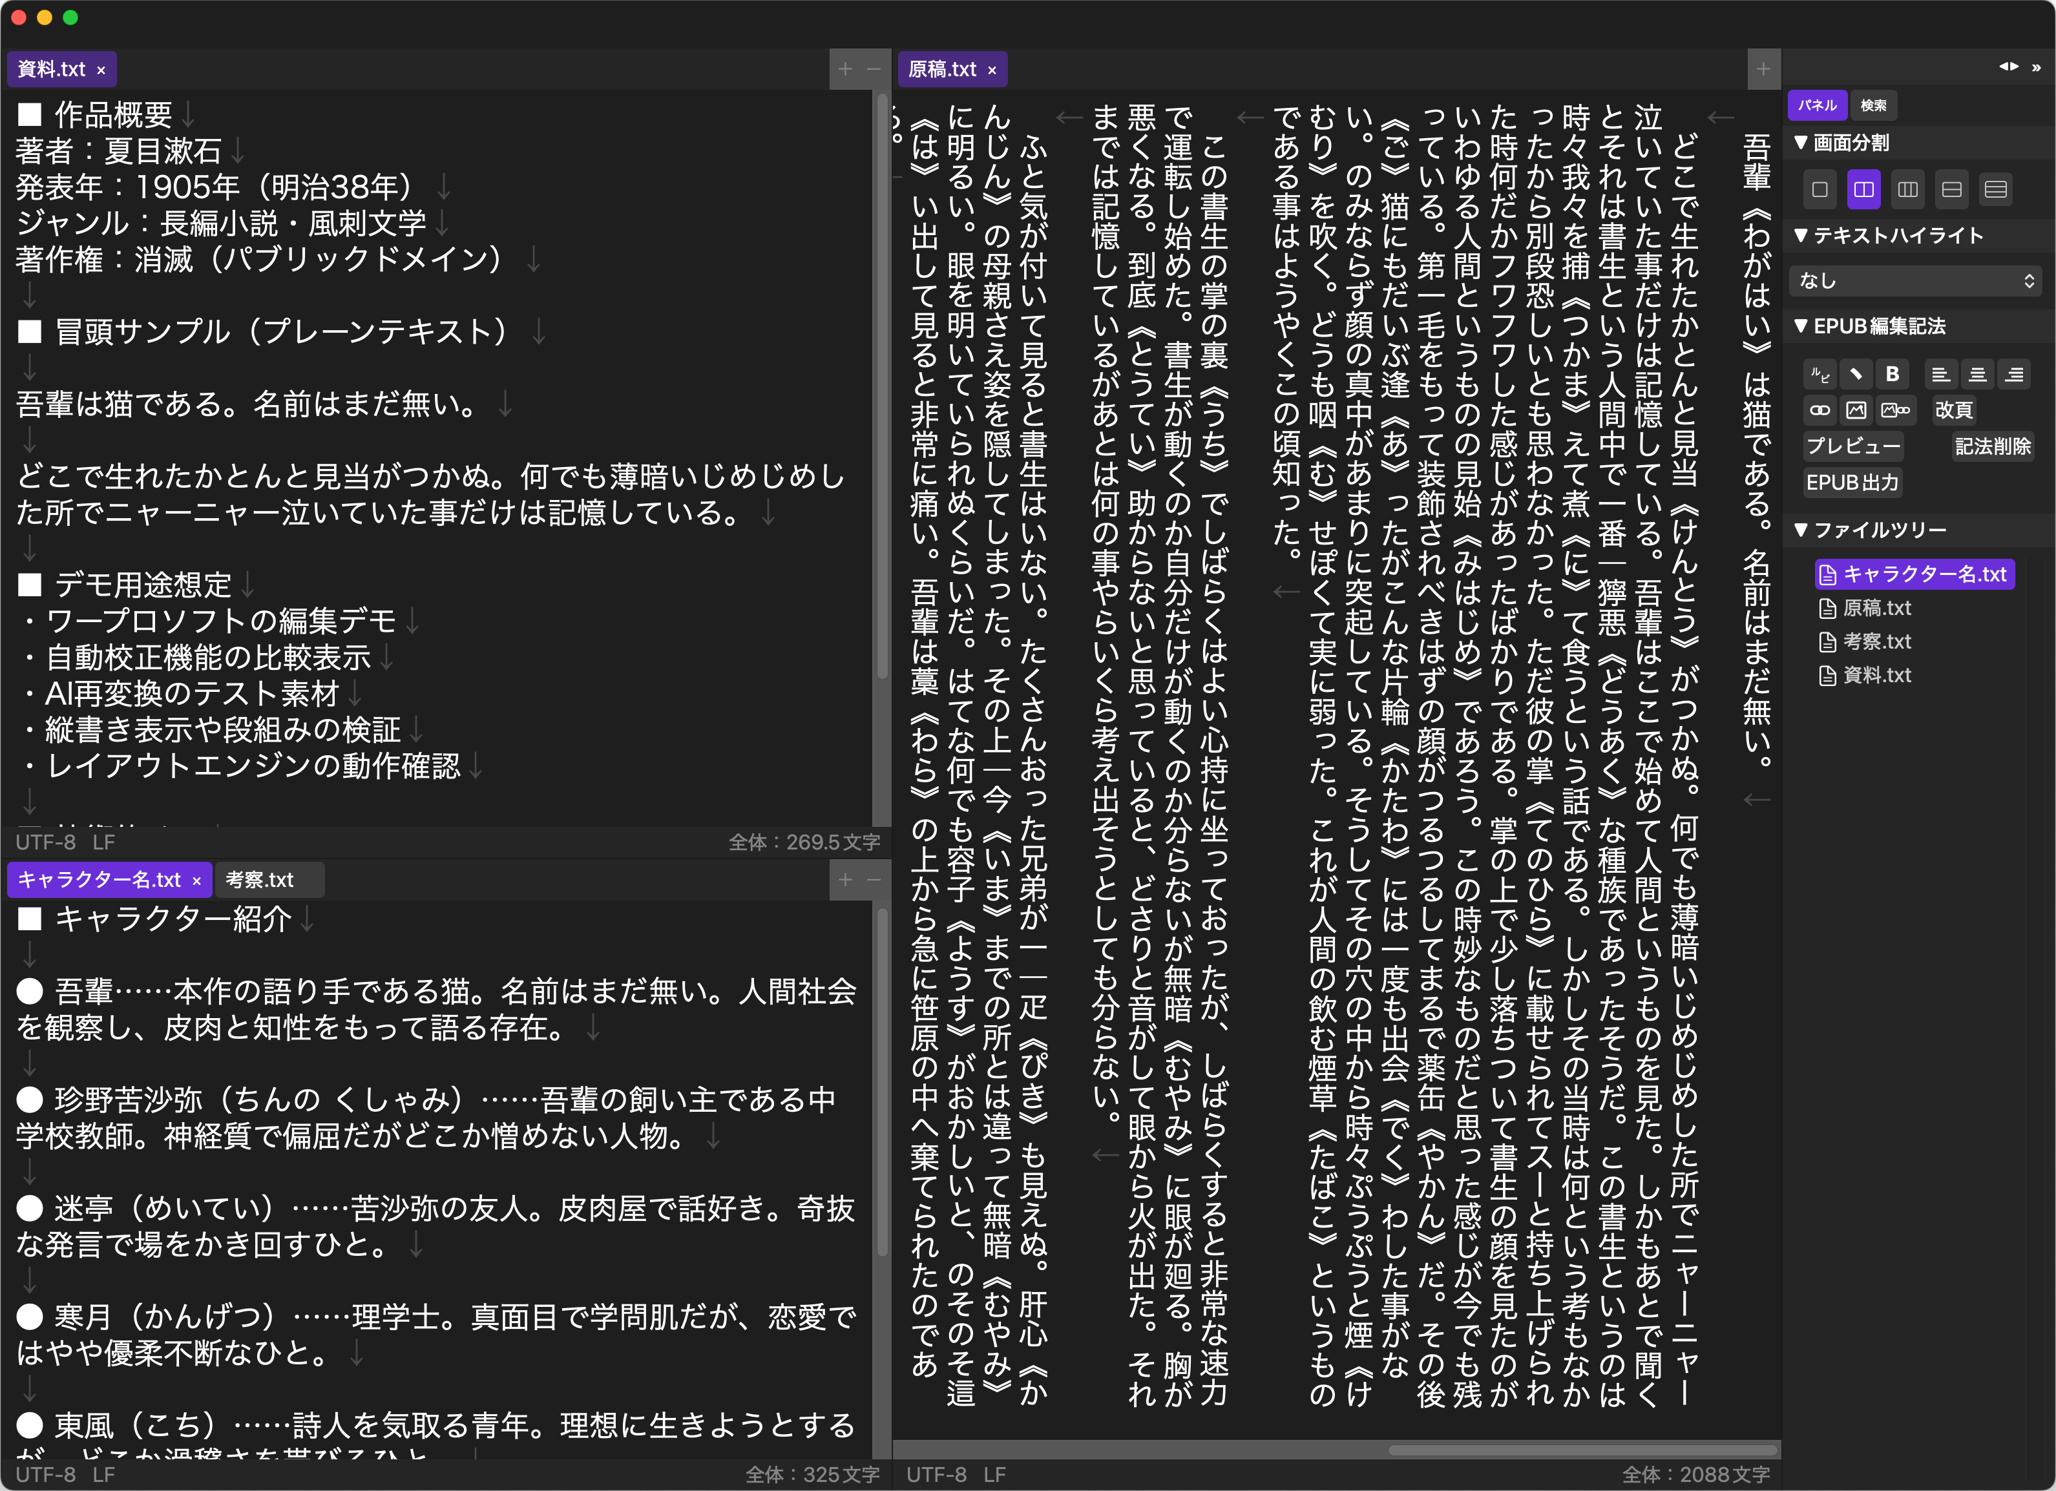This screenshot has height=1491, width=2056.
Task: Apply bold formatting with the B icon
Action: [x=1893, y=374]
